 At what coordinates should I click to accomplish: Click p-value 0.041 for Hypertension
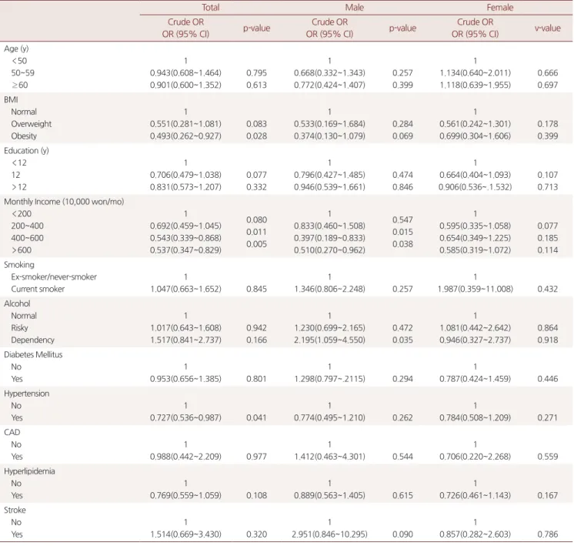click(x=256, y=417)
